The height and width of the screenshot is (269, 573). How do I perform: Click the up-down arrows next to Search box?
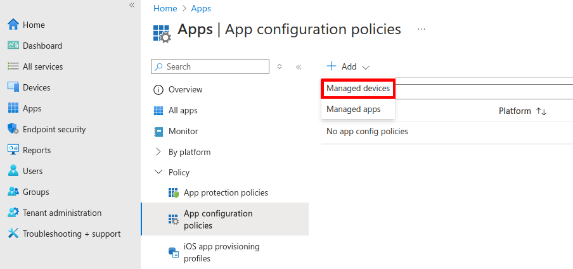coord(280,66)
